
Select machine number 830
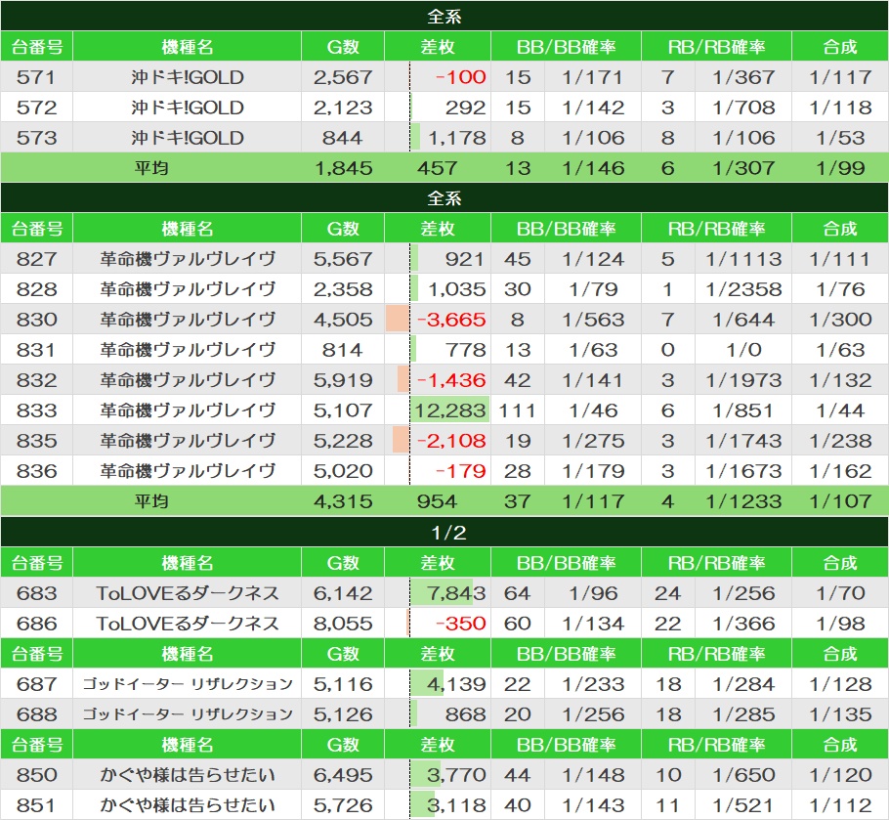36,320
